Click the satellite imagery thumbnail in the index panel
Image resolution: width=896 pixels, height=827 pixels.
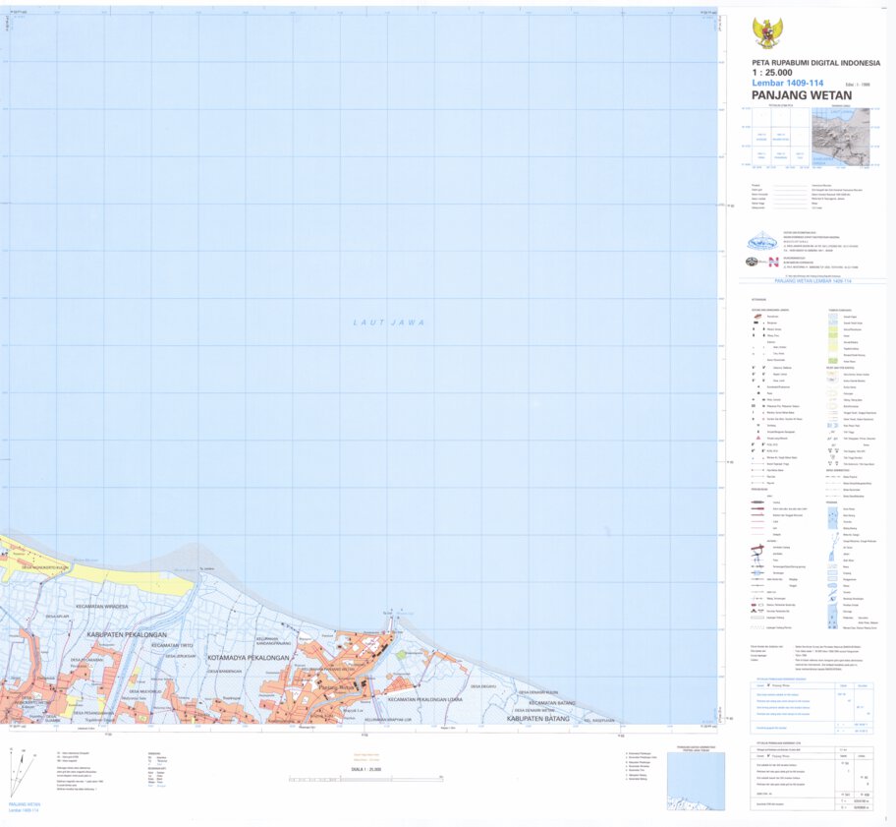click(x=841, y=137)
